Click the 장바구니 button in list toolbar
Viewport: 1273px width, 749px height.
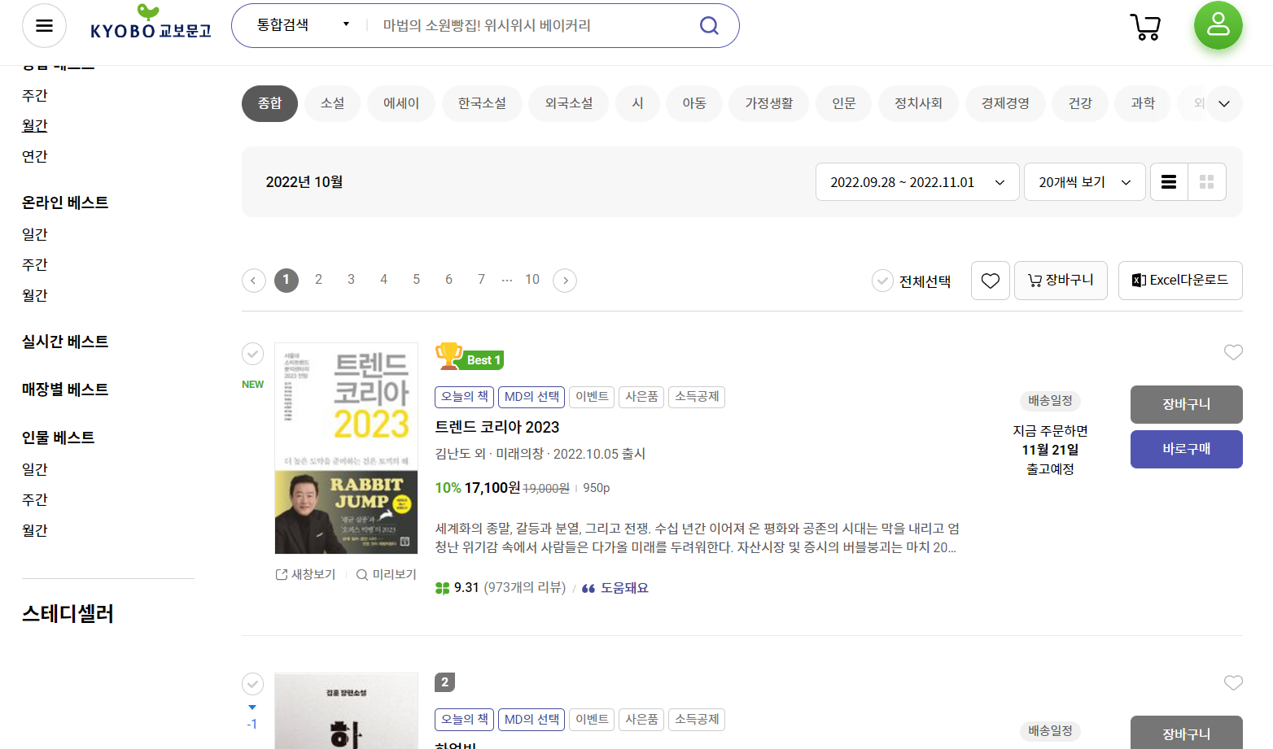1061,281
